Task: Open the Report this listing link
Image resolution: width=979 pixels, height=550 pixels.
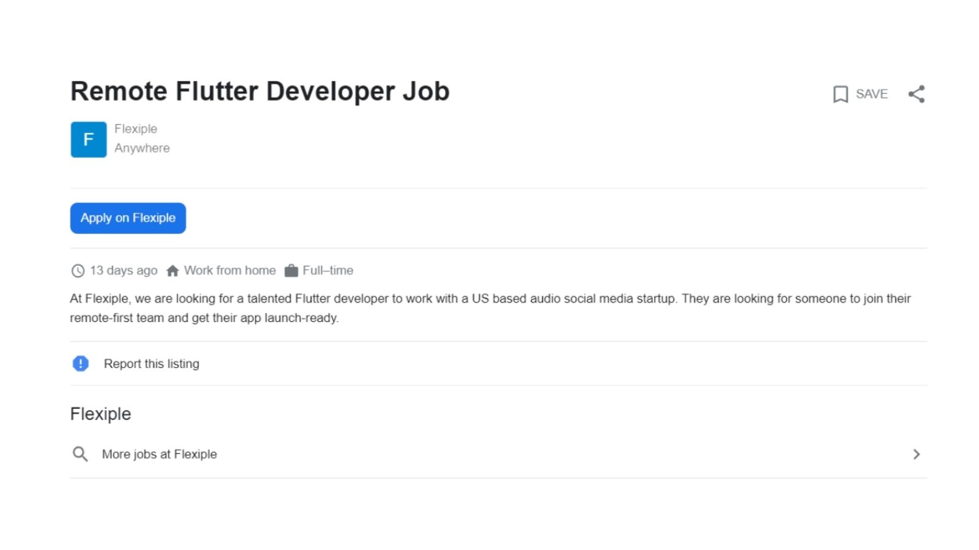Action: point(152,364)
